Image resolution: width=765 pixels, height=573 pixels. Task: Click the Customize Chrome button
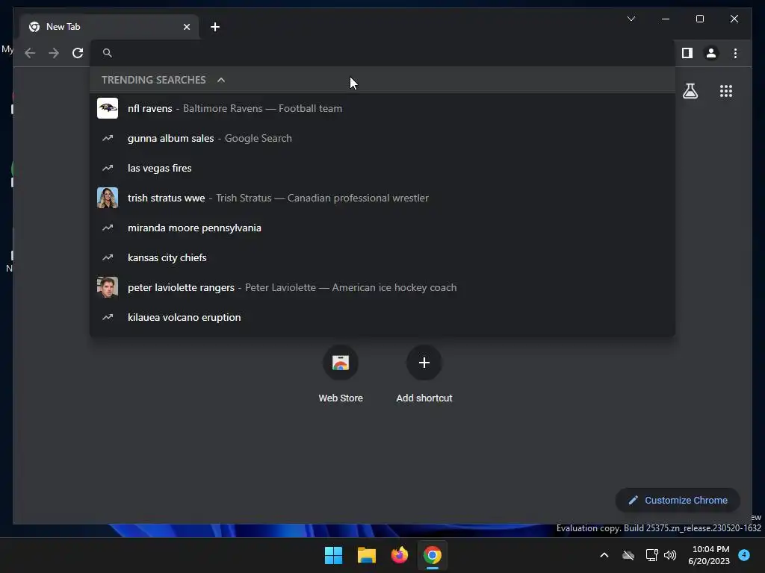click(678, 501)
